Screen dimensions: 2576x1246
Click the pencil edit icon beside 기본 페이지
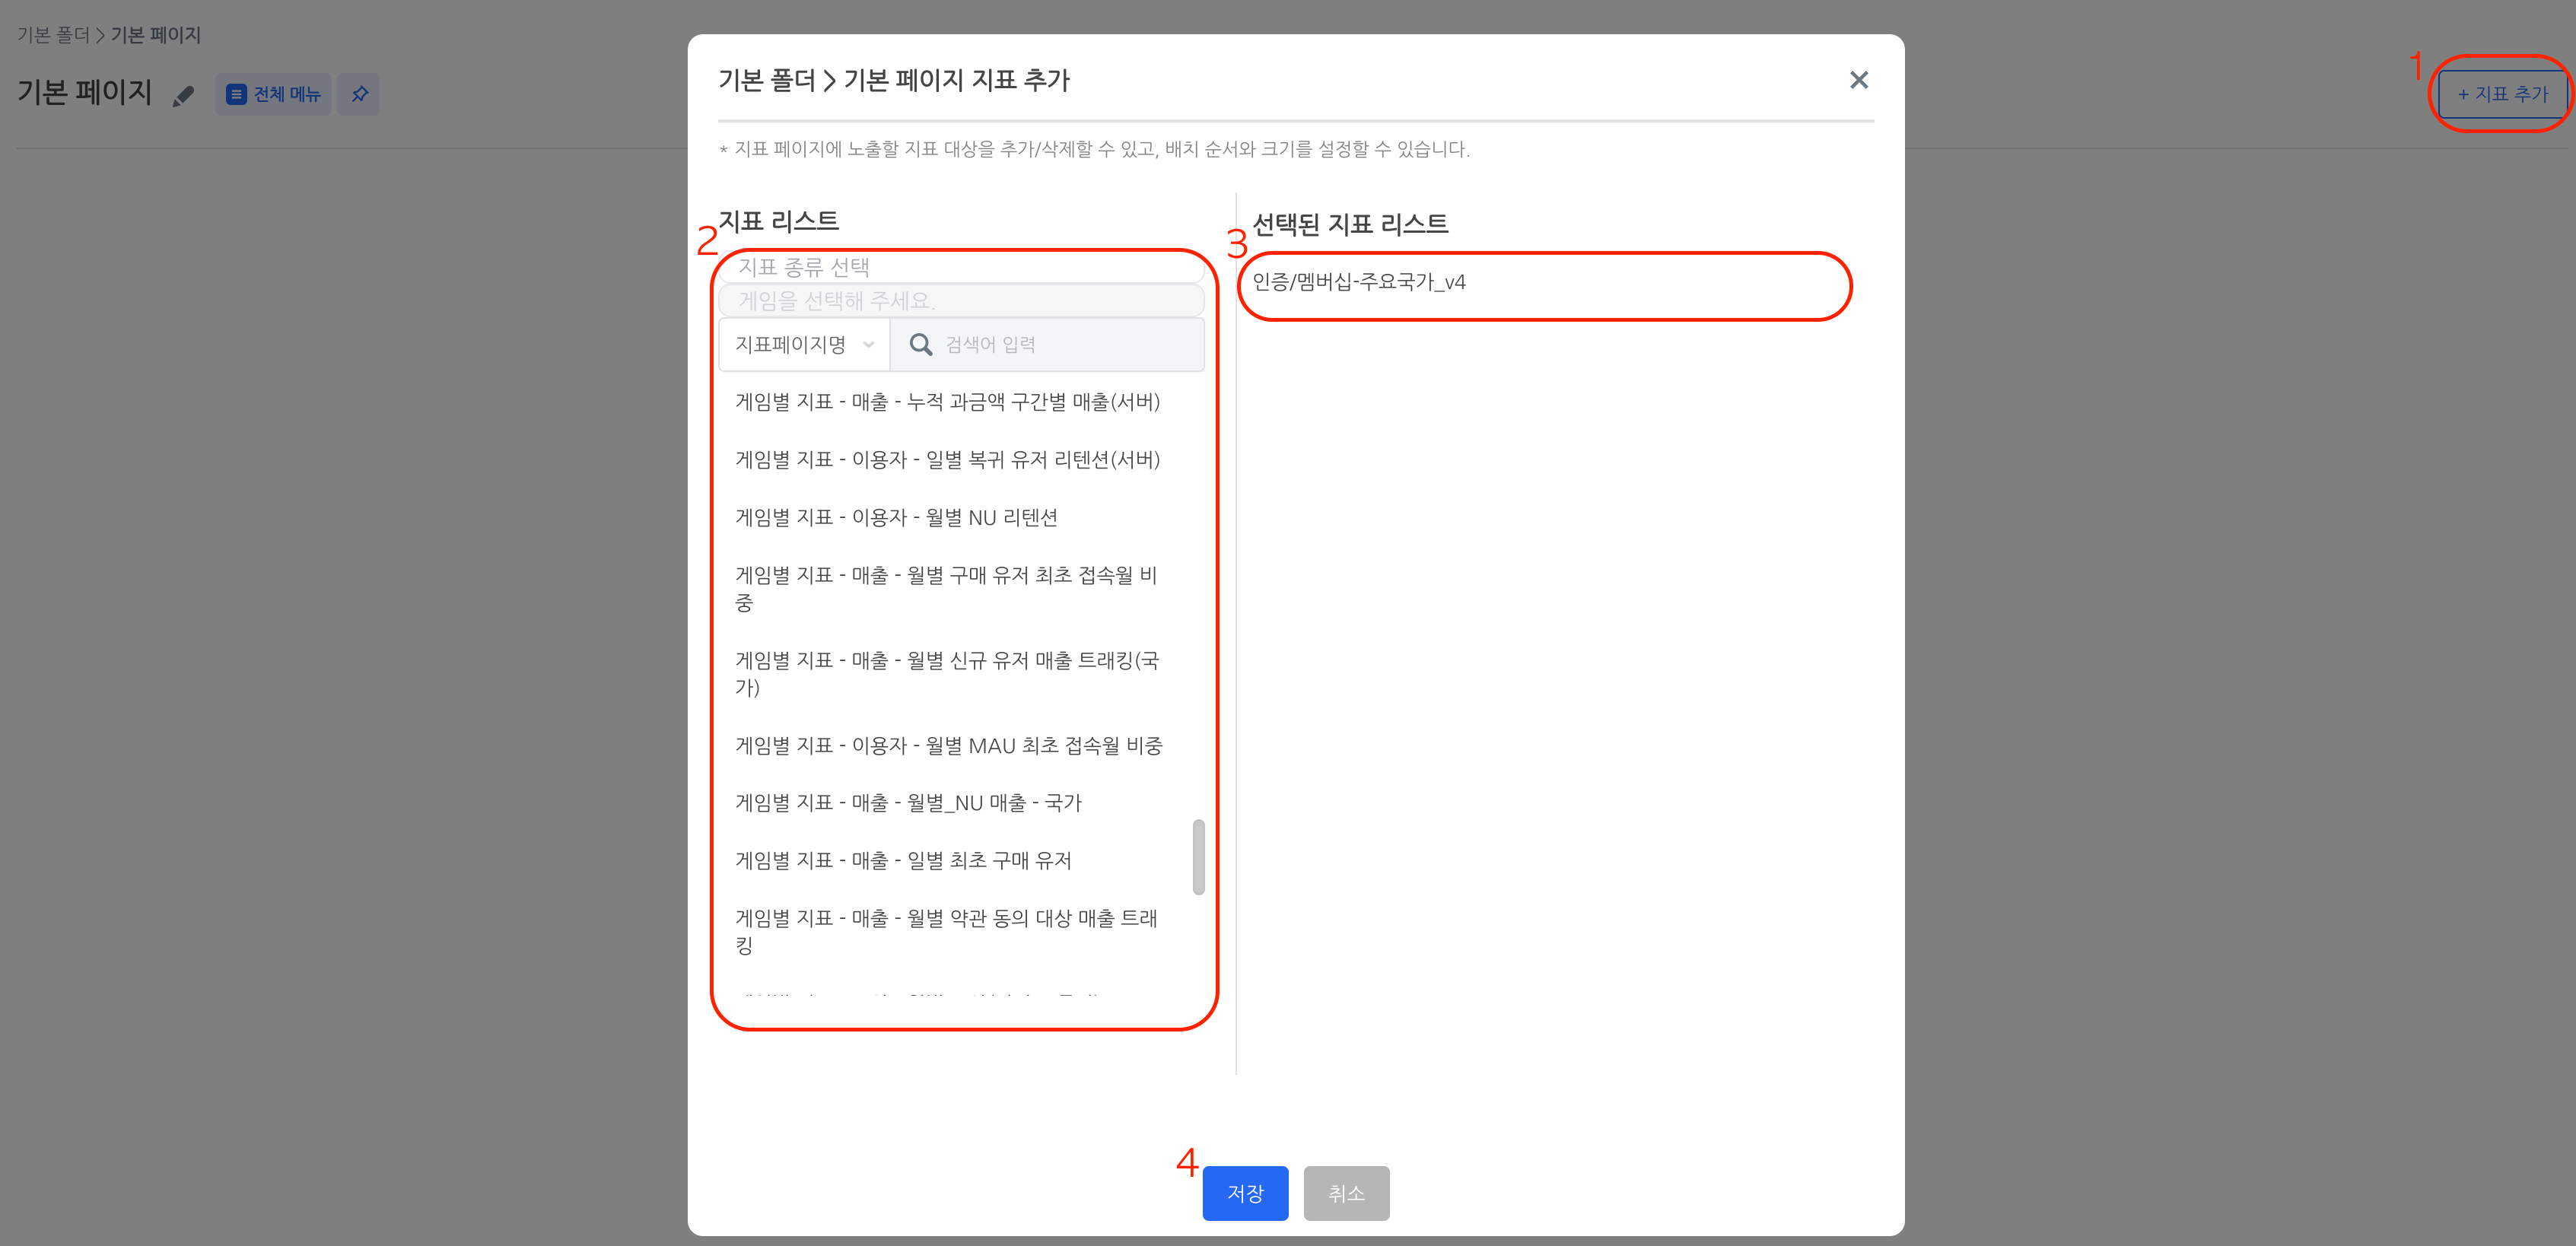coord(183,96)
